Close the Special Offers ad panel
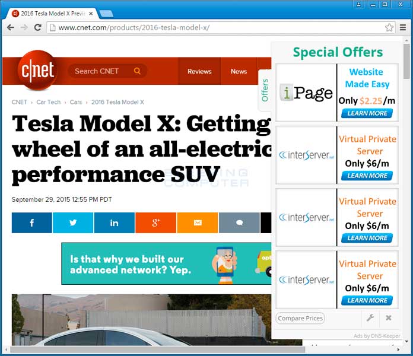The image size is (413, 356). [389, 318]
